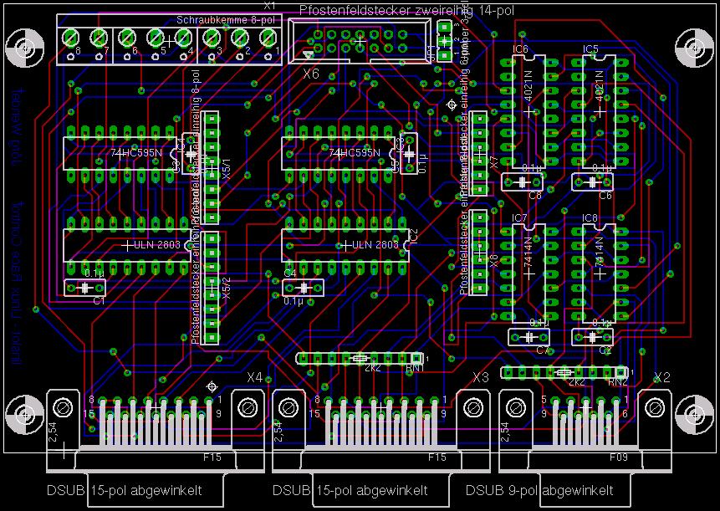Viewport: 720px width, 511px height.
Task: Select the RN2 resistor network
Action: pos(564,372)
